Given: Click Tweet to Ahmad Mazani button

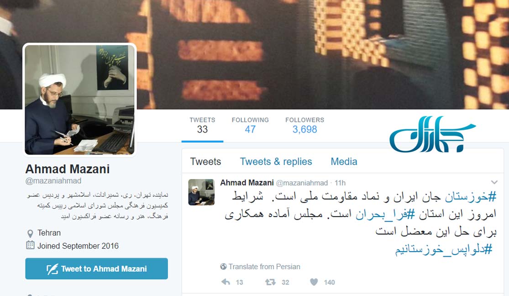Looking at the screenshot, I should (96, 269).
